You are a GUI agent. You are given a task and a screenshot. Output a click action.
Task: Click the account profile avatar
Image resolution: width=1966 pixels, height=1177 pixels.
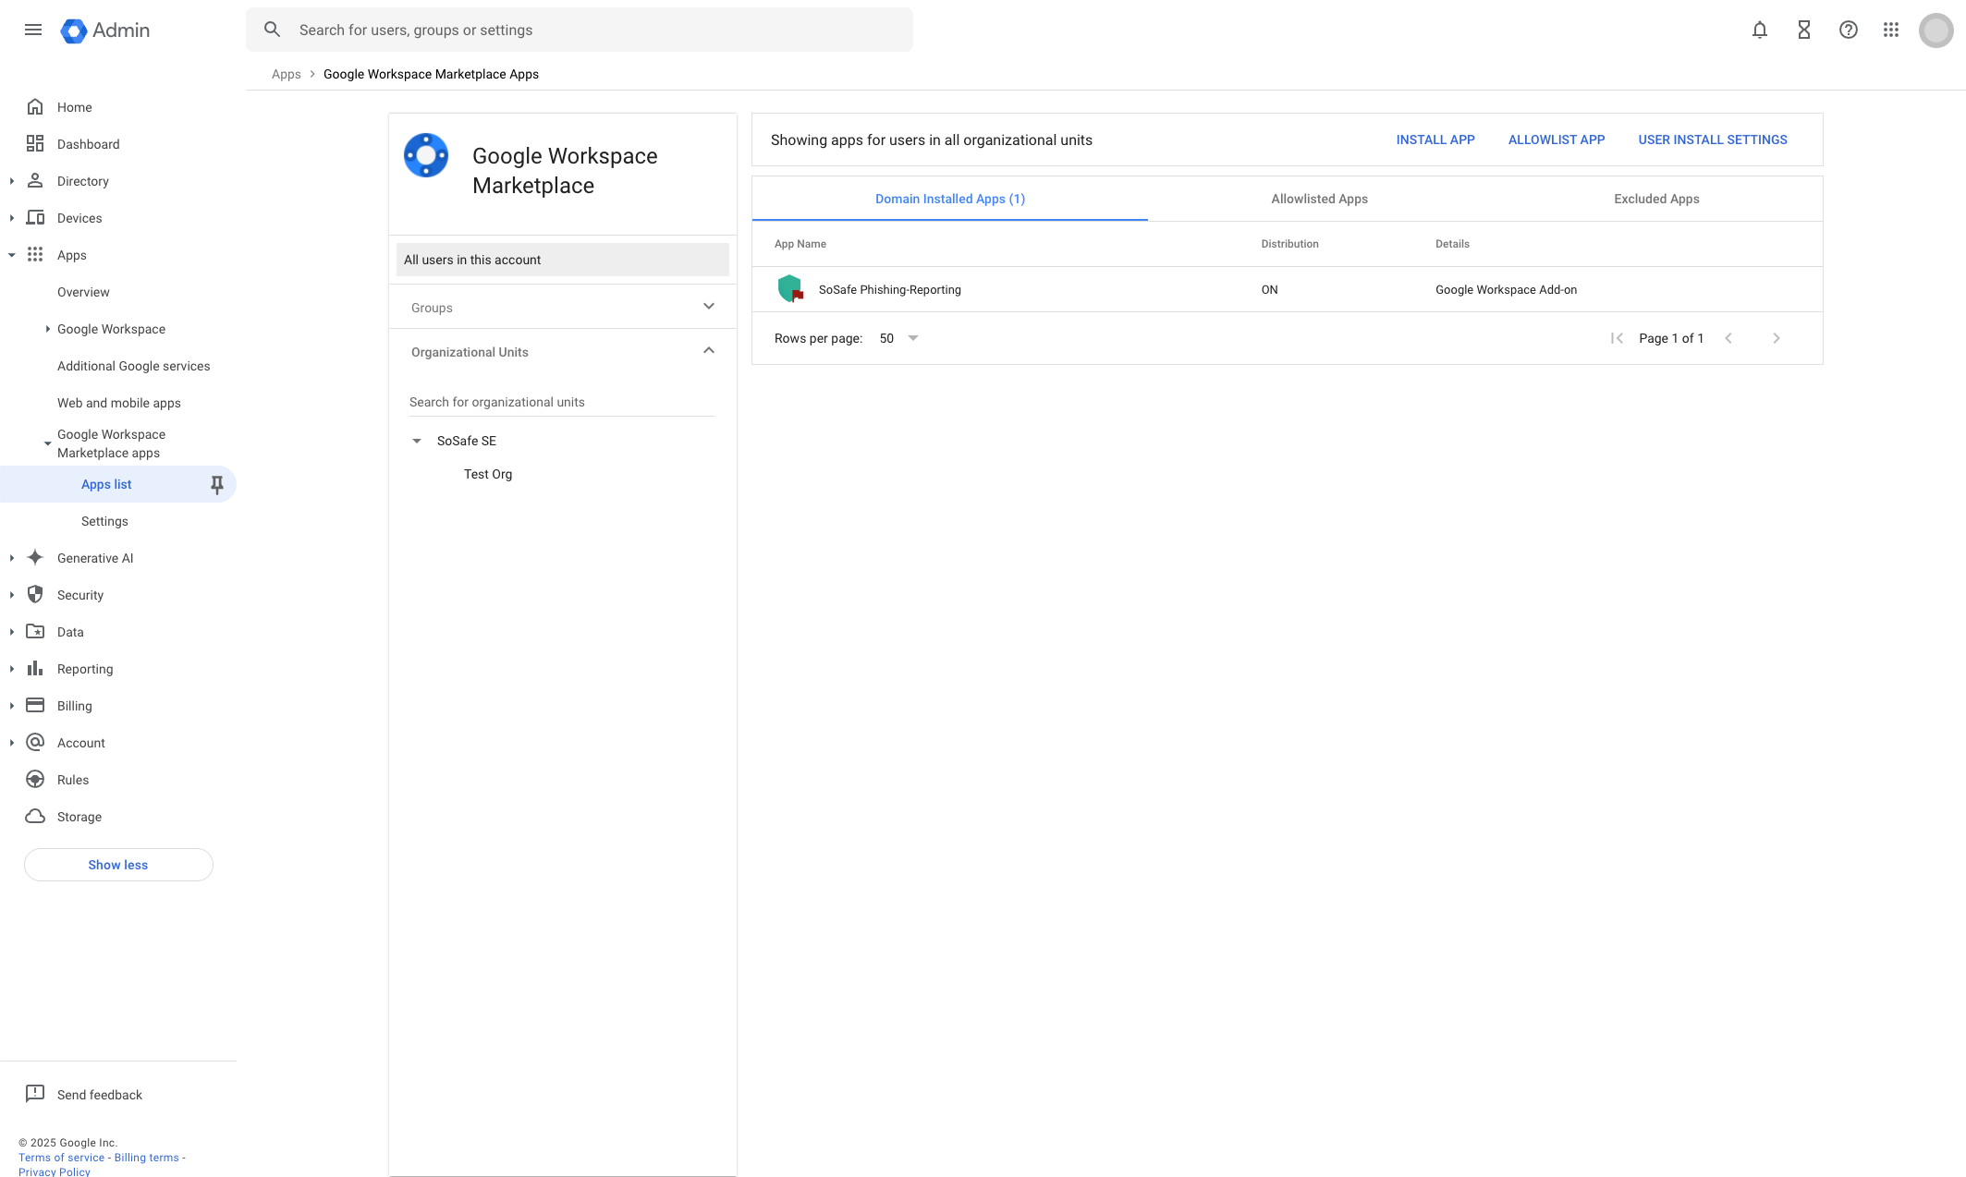[x=1936, y=30]
